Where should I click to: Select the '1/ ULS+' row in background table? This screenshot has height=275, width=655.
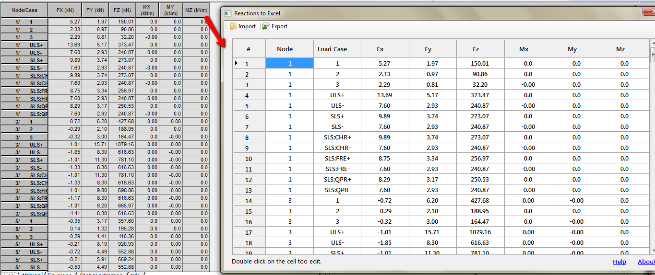click(24, 45)
